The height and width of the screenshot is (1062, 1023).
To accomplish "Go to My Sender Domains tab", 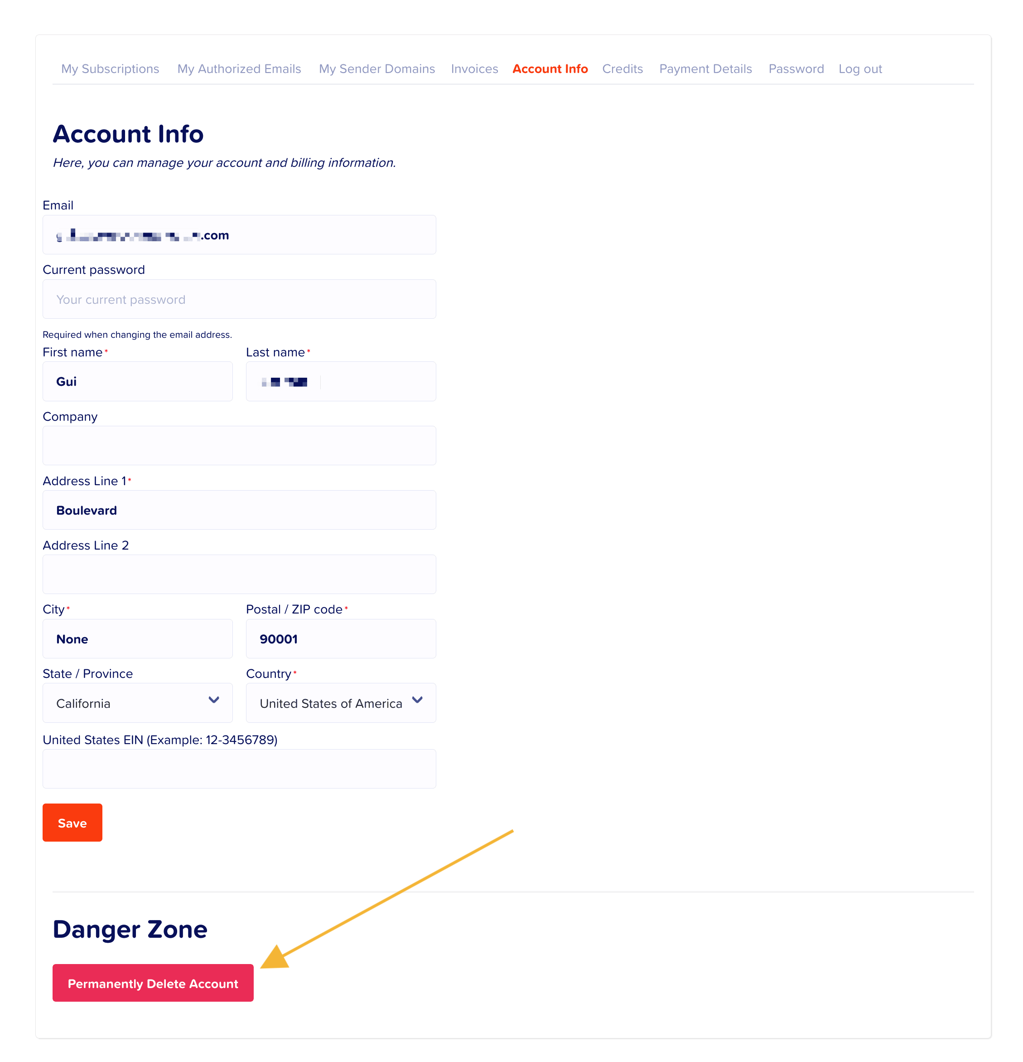I will [377, 69].
